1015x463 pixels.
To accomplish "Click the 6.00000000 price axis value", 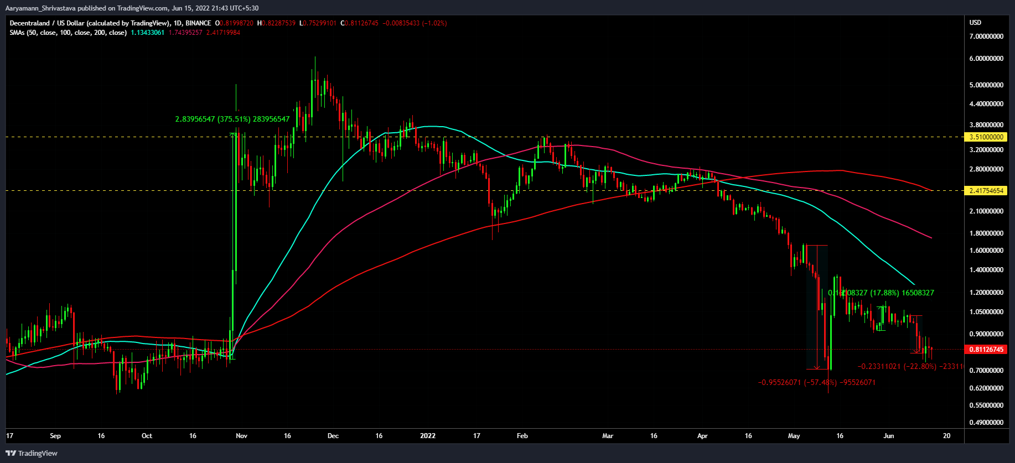I will tap(986, 59).
